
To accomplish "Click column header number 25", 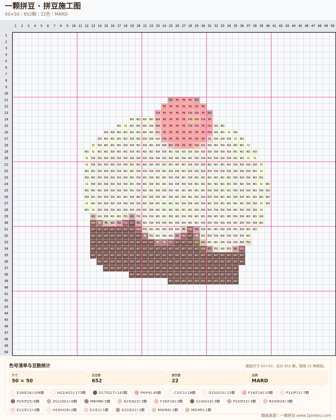I will click(171, 26).
